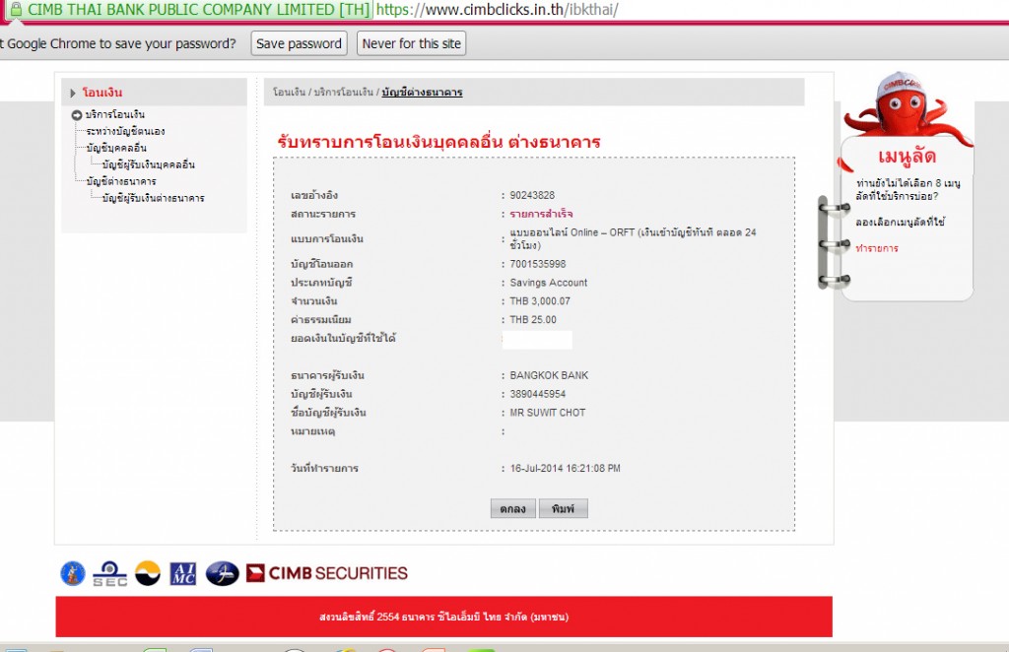Image resolution: width=1009 pixels, height=652 pixels.
Task: Collapse the บริการโอนเงิน tree bullet
Action: click(77, 114)
